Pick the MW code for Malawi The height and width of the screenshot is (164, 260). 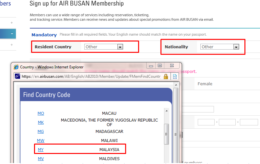click(x=41, y=140)
